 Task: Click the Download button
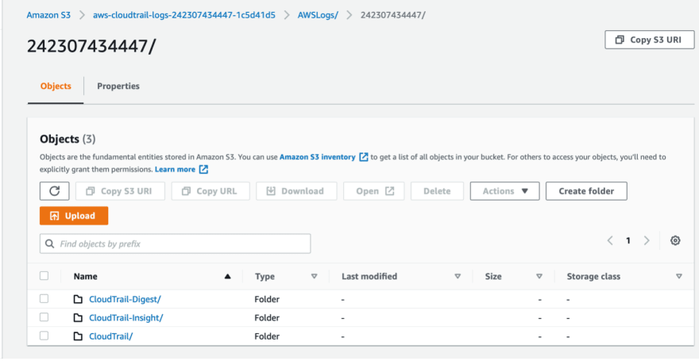tap(296, 191)
